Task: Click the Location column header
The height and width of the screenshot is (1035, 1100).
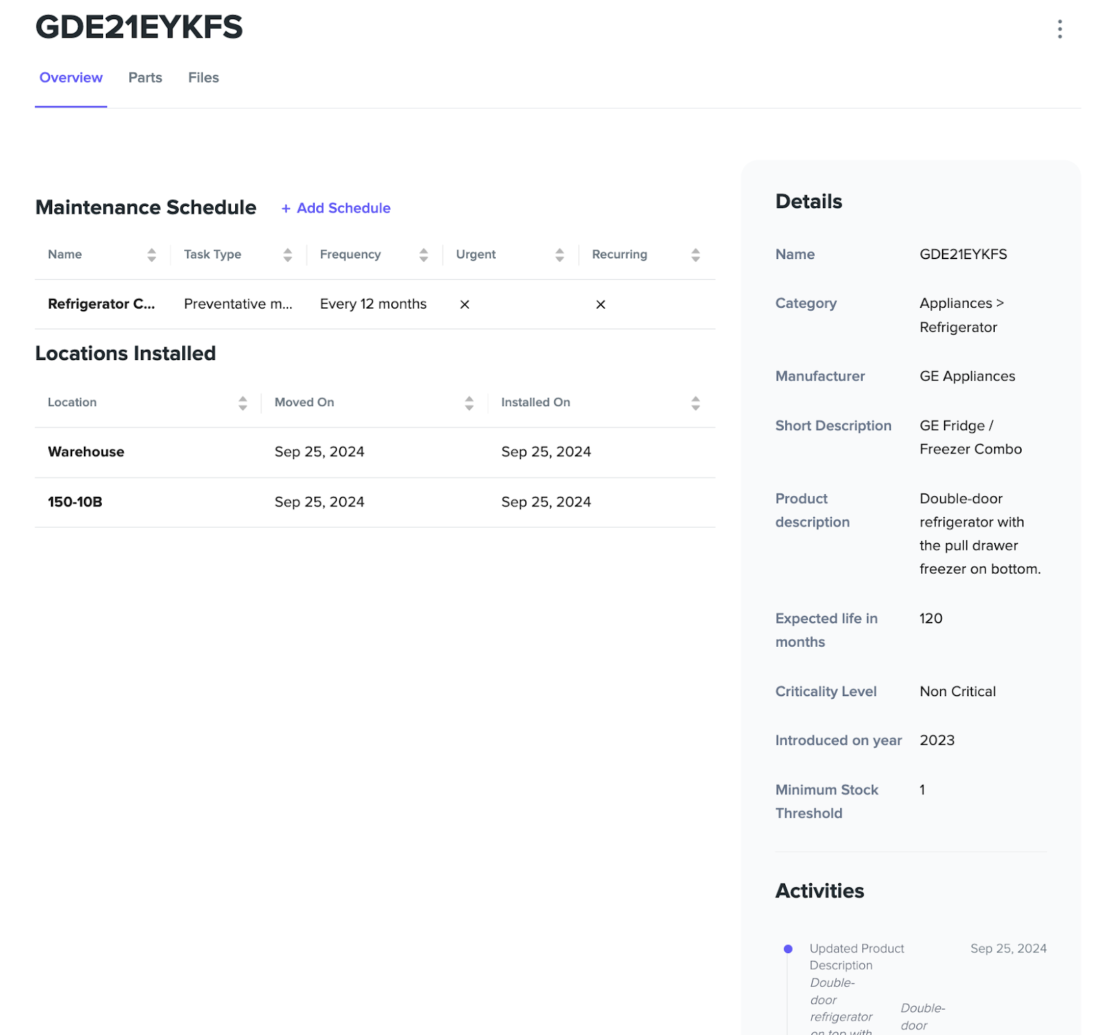Action: click(72, 402)
